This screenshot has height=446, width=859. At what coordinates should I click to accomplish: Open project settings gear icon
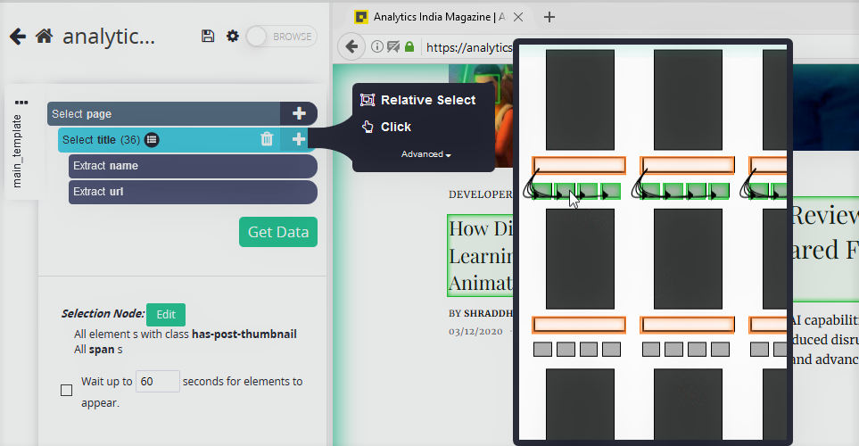(x=233, y=37)
